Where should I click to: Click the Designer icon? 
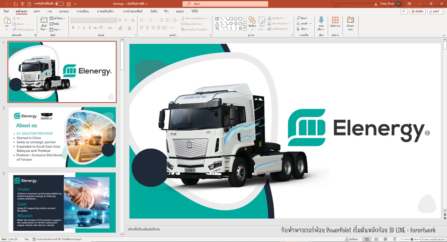350,20
